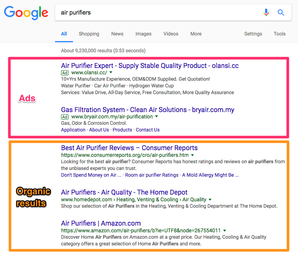Open Best Air Purifier Reviews Consumer Reports result
Image resolution: width=298 pixels, height=254 pixels.
(129, 148)
